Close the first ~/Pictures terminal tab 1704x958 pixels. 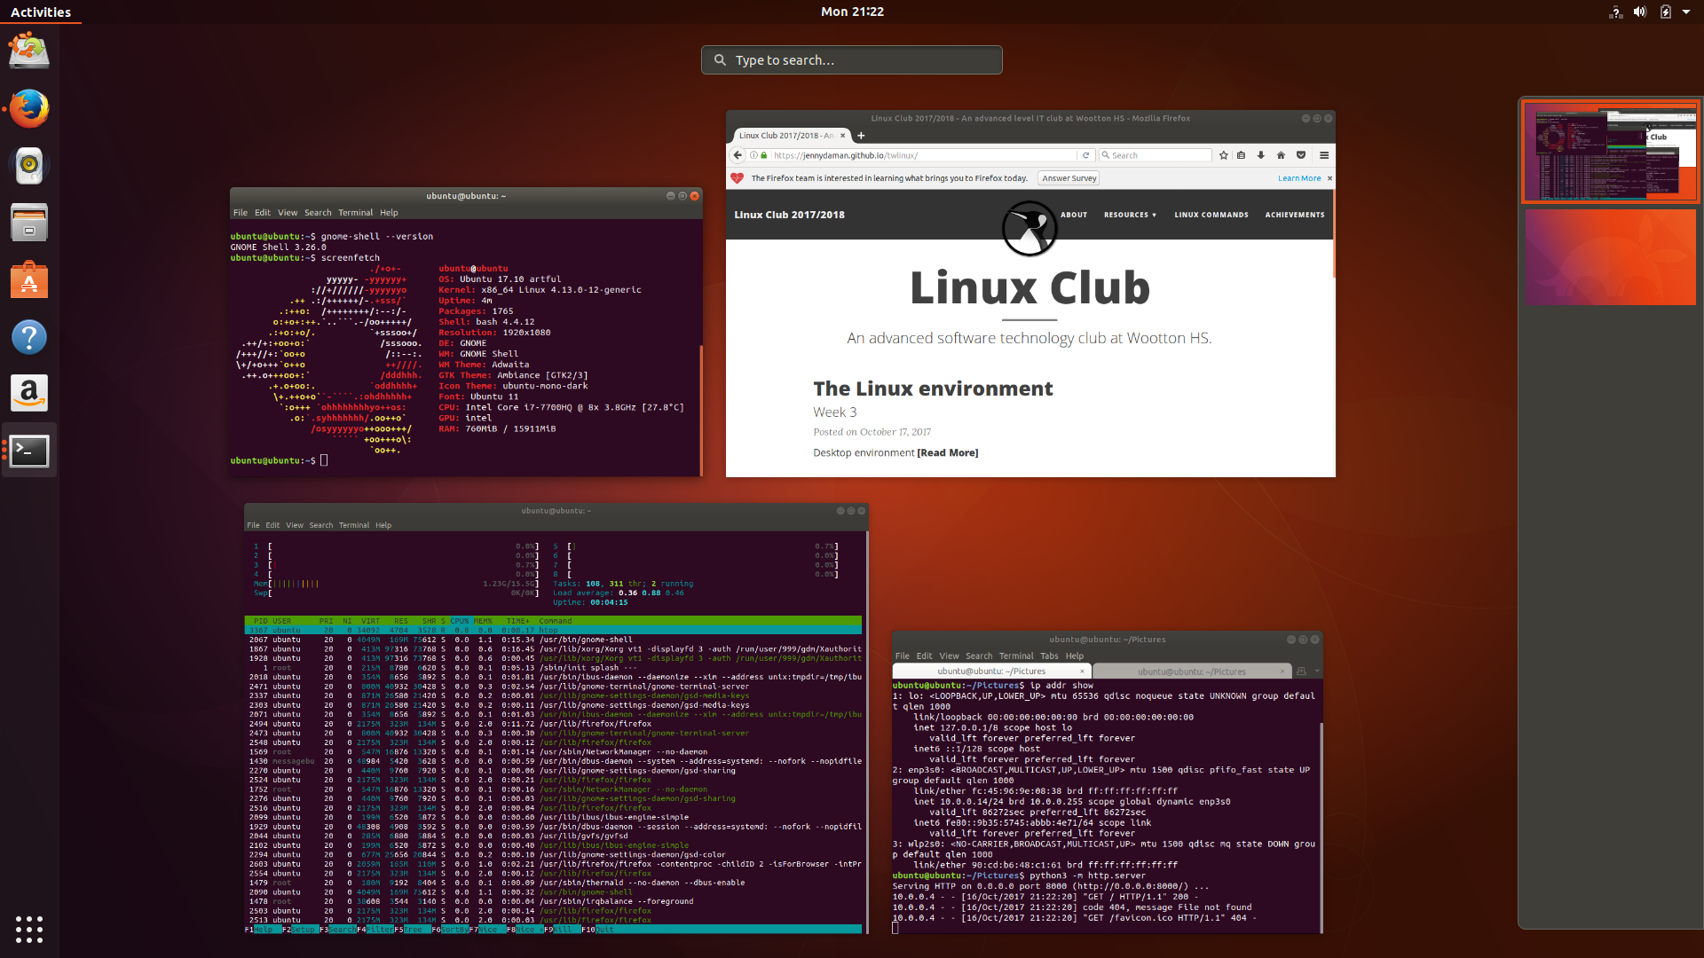point(1082,671)
